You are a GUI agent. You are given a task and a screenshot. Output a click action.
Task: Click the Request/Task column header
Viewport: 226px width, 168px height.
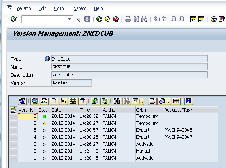click(x=190, y=110)
